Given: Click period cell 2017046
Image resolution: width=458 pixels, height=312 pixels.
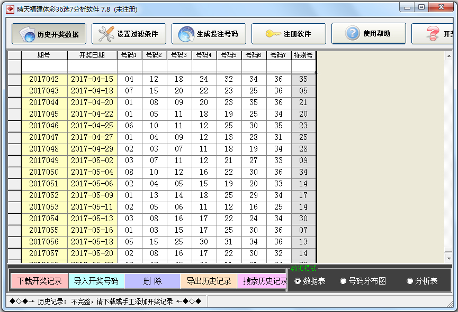Looking at the screenshot, I should (44, 126).
